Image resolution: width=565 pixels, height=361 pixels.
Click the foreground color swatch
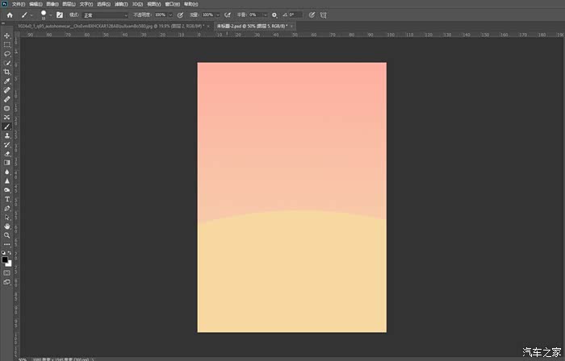point(6,259)
